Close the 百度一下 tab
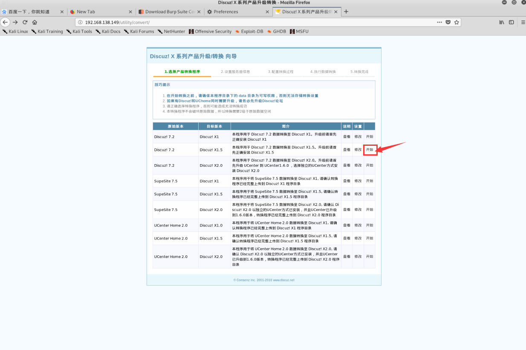This screenshot has height=350, width=526. [x=62, y=12]
